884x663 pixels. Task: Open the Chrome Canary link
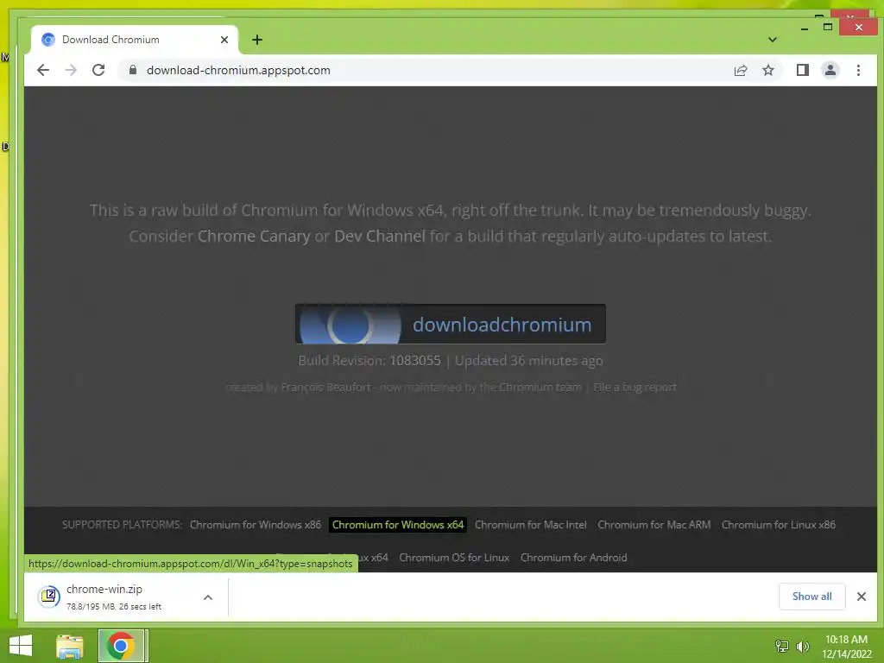click(x=254, y=237)
